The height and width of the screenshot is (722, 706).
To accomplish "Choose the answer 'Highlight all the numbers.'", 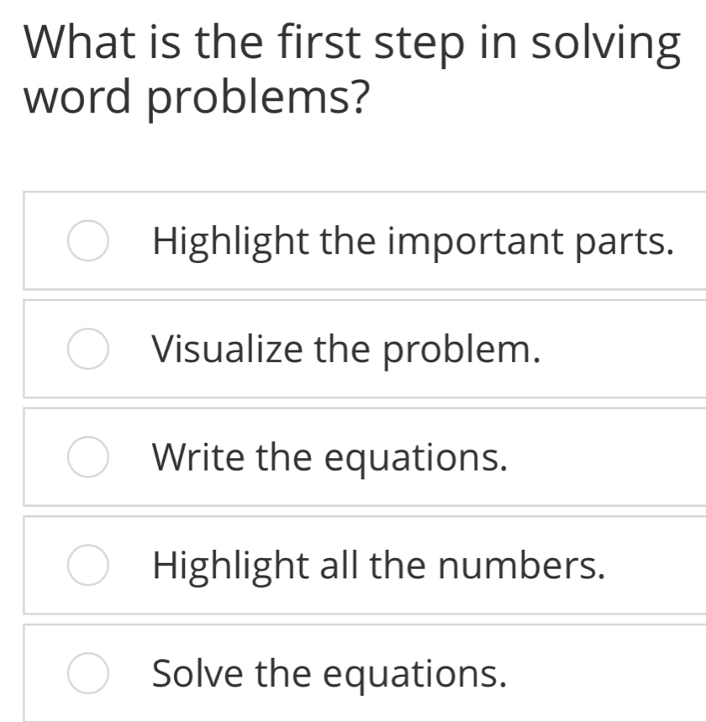I will [x=353, y=565].
